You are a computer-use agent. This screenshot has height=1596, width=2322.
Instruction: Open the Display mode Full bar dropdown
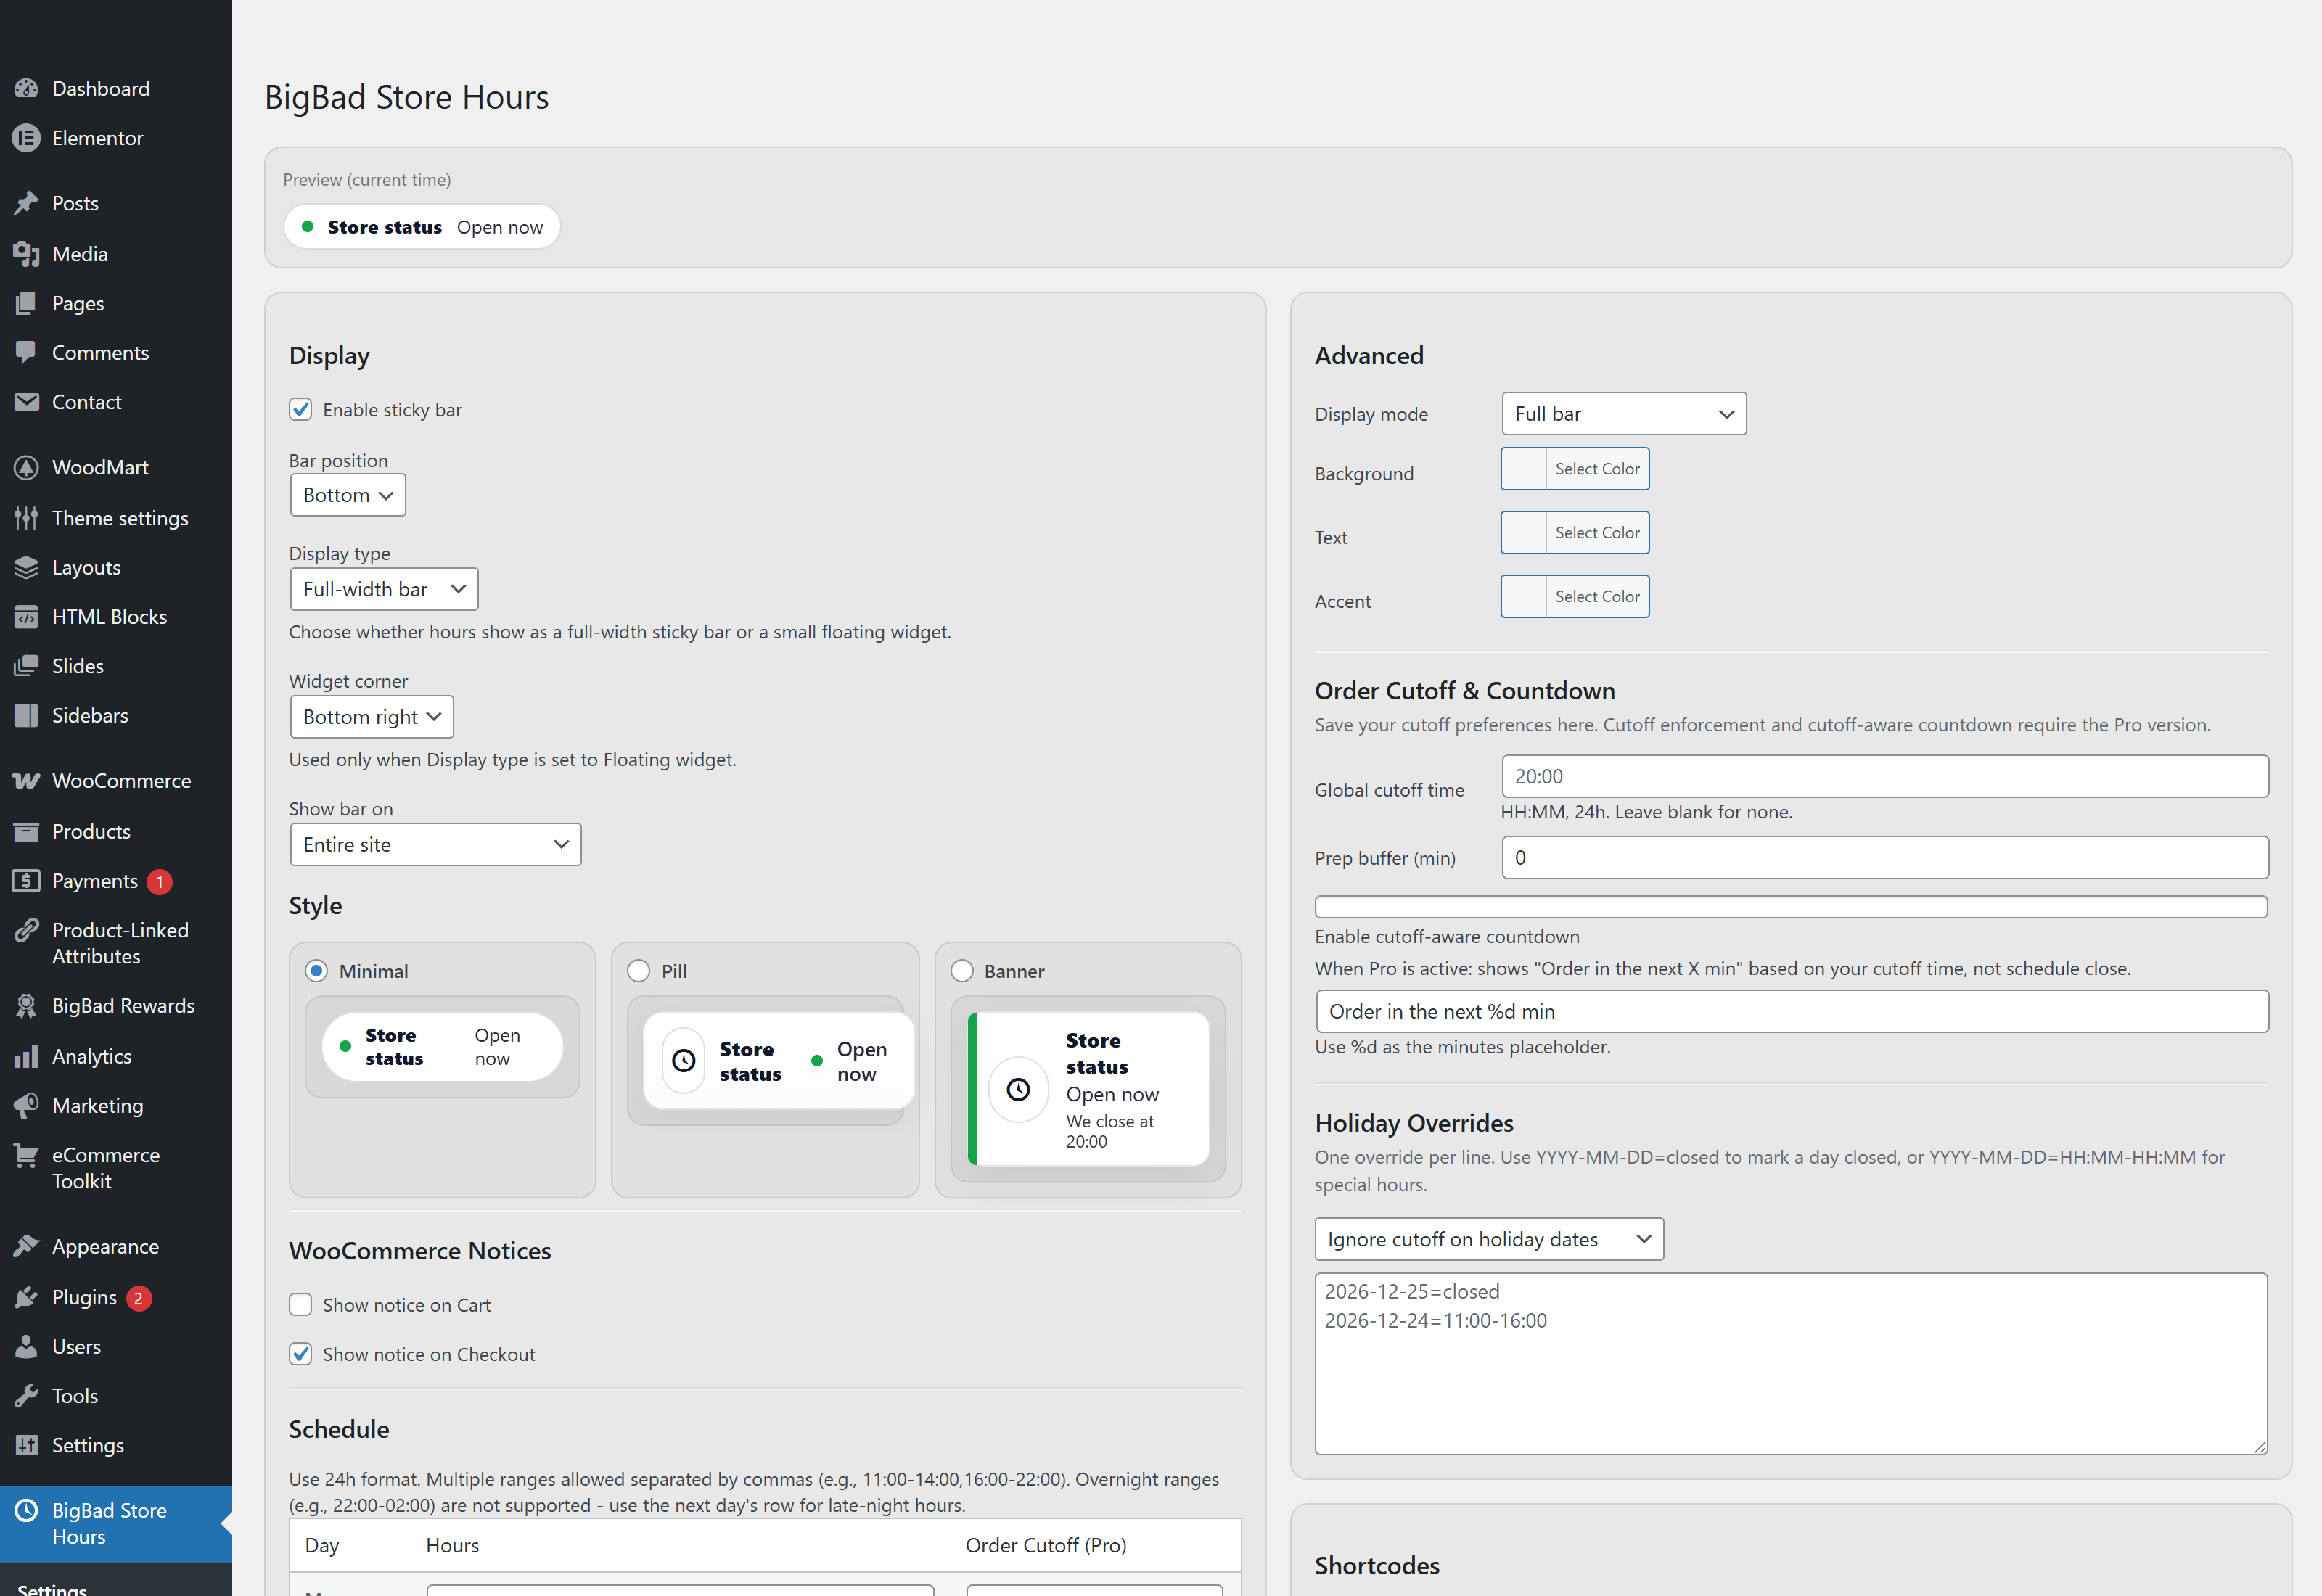click(1624, 414)
